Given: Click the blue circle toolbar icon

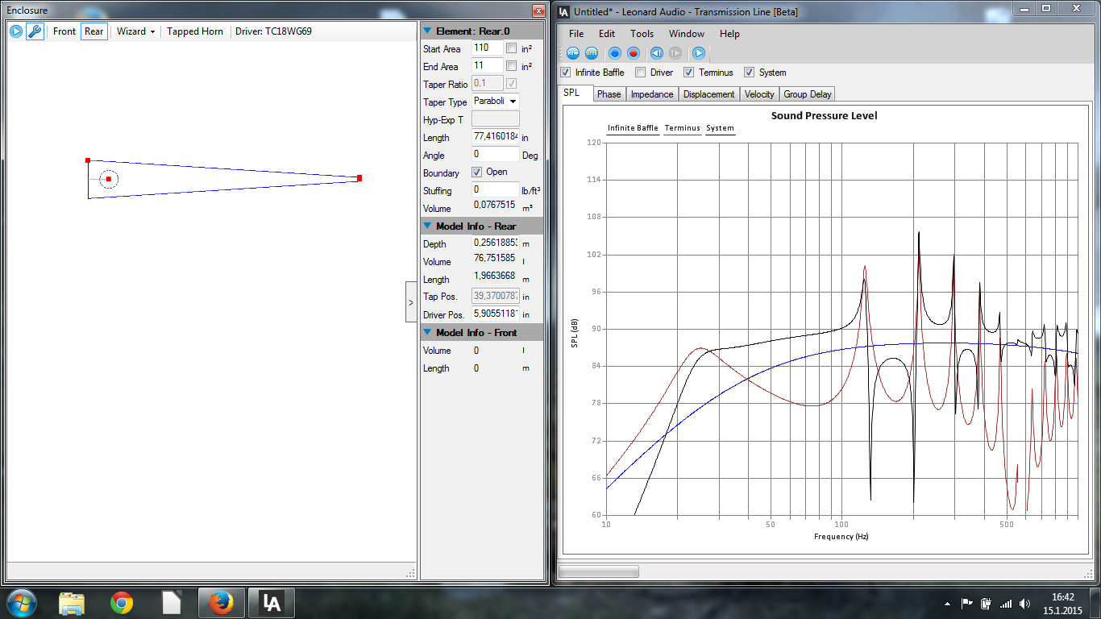Looking at the screenshot, I should click(x=615, y=53).
